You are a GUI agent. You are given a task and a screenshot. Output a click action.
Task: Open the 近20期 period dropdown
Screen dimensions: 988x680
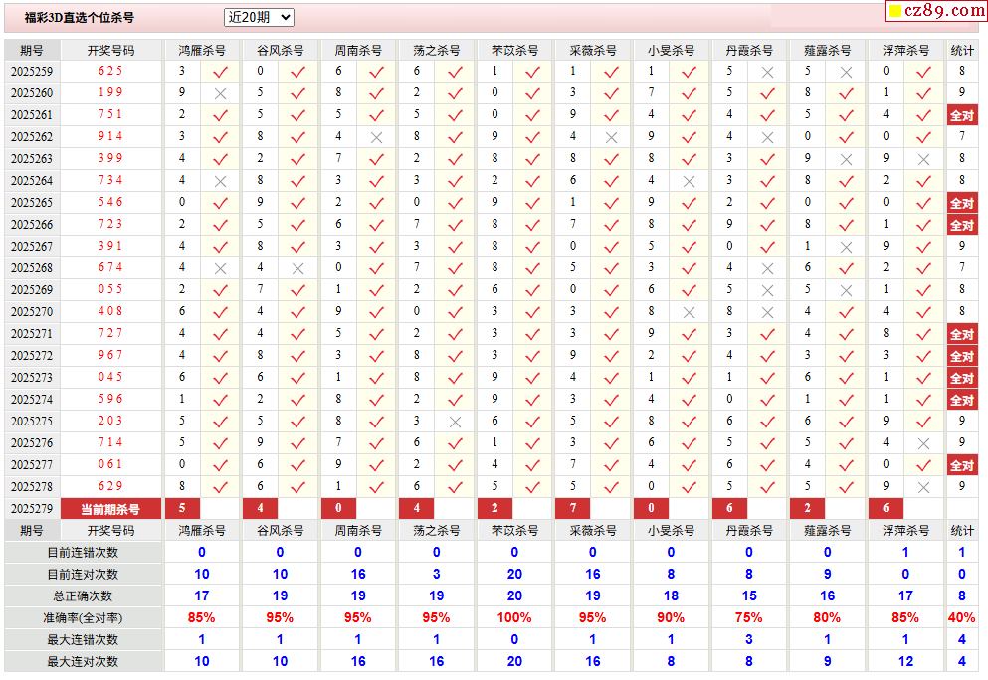click(x=259, y=18)
